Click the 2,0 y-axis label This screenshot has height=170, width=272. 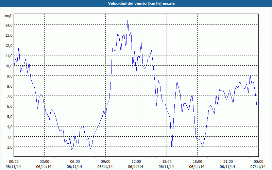click(x=10, y=147)
